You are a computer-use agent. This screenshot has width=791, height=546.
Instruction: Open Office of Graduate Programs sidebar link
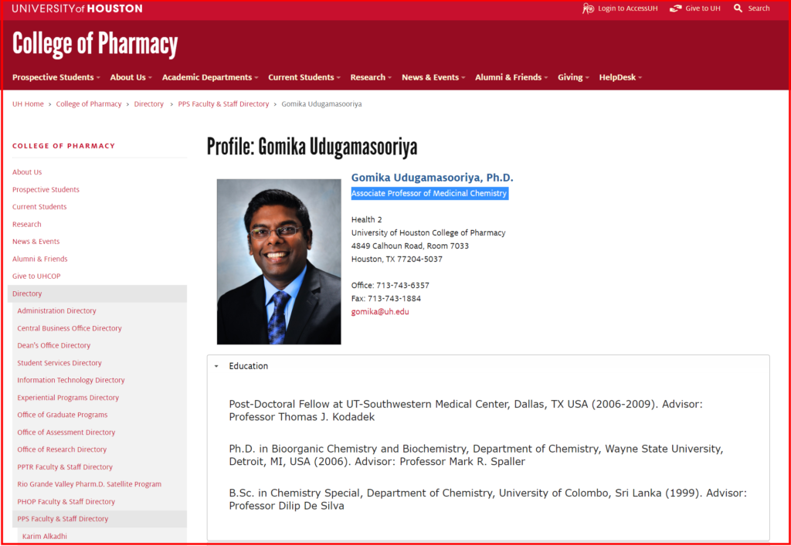[x=63, y=415]
